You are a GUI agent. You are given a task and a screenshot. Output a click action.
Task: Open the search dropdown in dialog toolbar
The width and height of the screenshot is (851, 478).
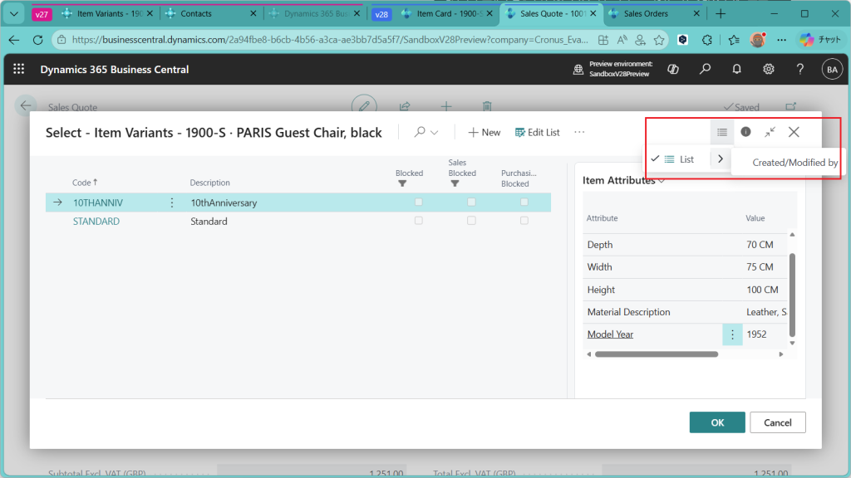pyautogui.click(x=425, y=132)
